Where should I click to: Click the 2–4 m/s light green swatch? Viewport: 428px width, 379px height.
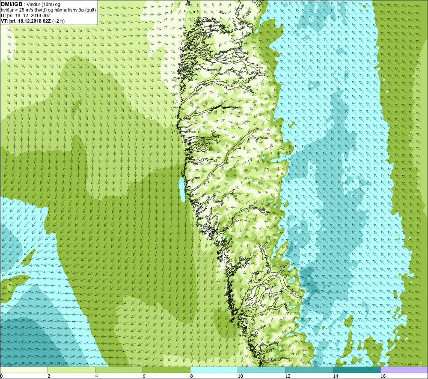71,370
